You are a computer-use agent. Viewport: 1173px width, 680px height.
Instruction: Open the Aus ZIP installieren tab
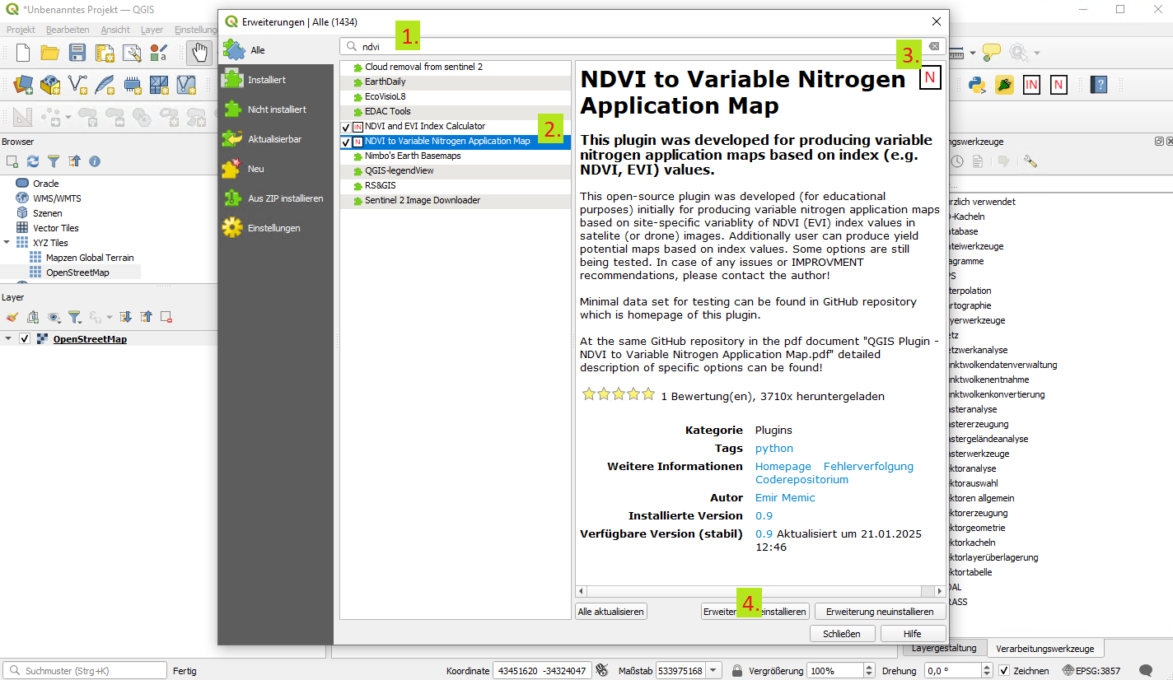click(276, 198)
